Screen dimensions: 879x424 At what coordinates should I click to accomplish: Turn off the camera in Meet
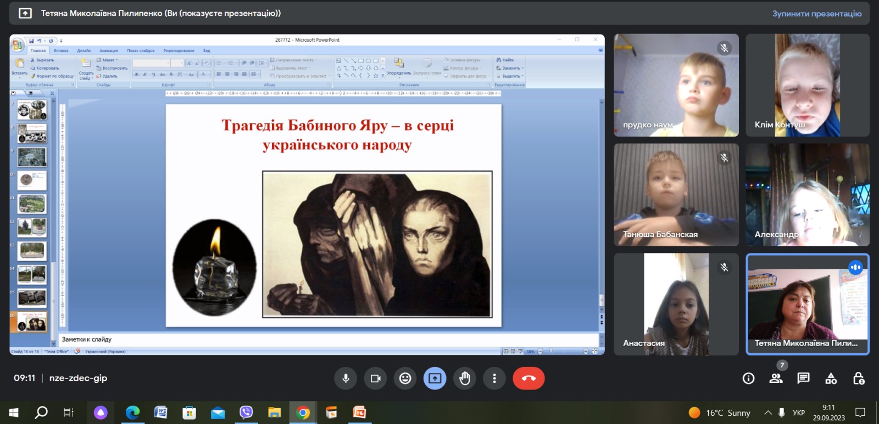click(x=375, y=378)
